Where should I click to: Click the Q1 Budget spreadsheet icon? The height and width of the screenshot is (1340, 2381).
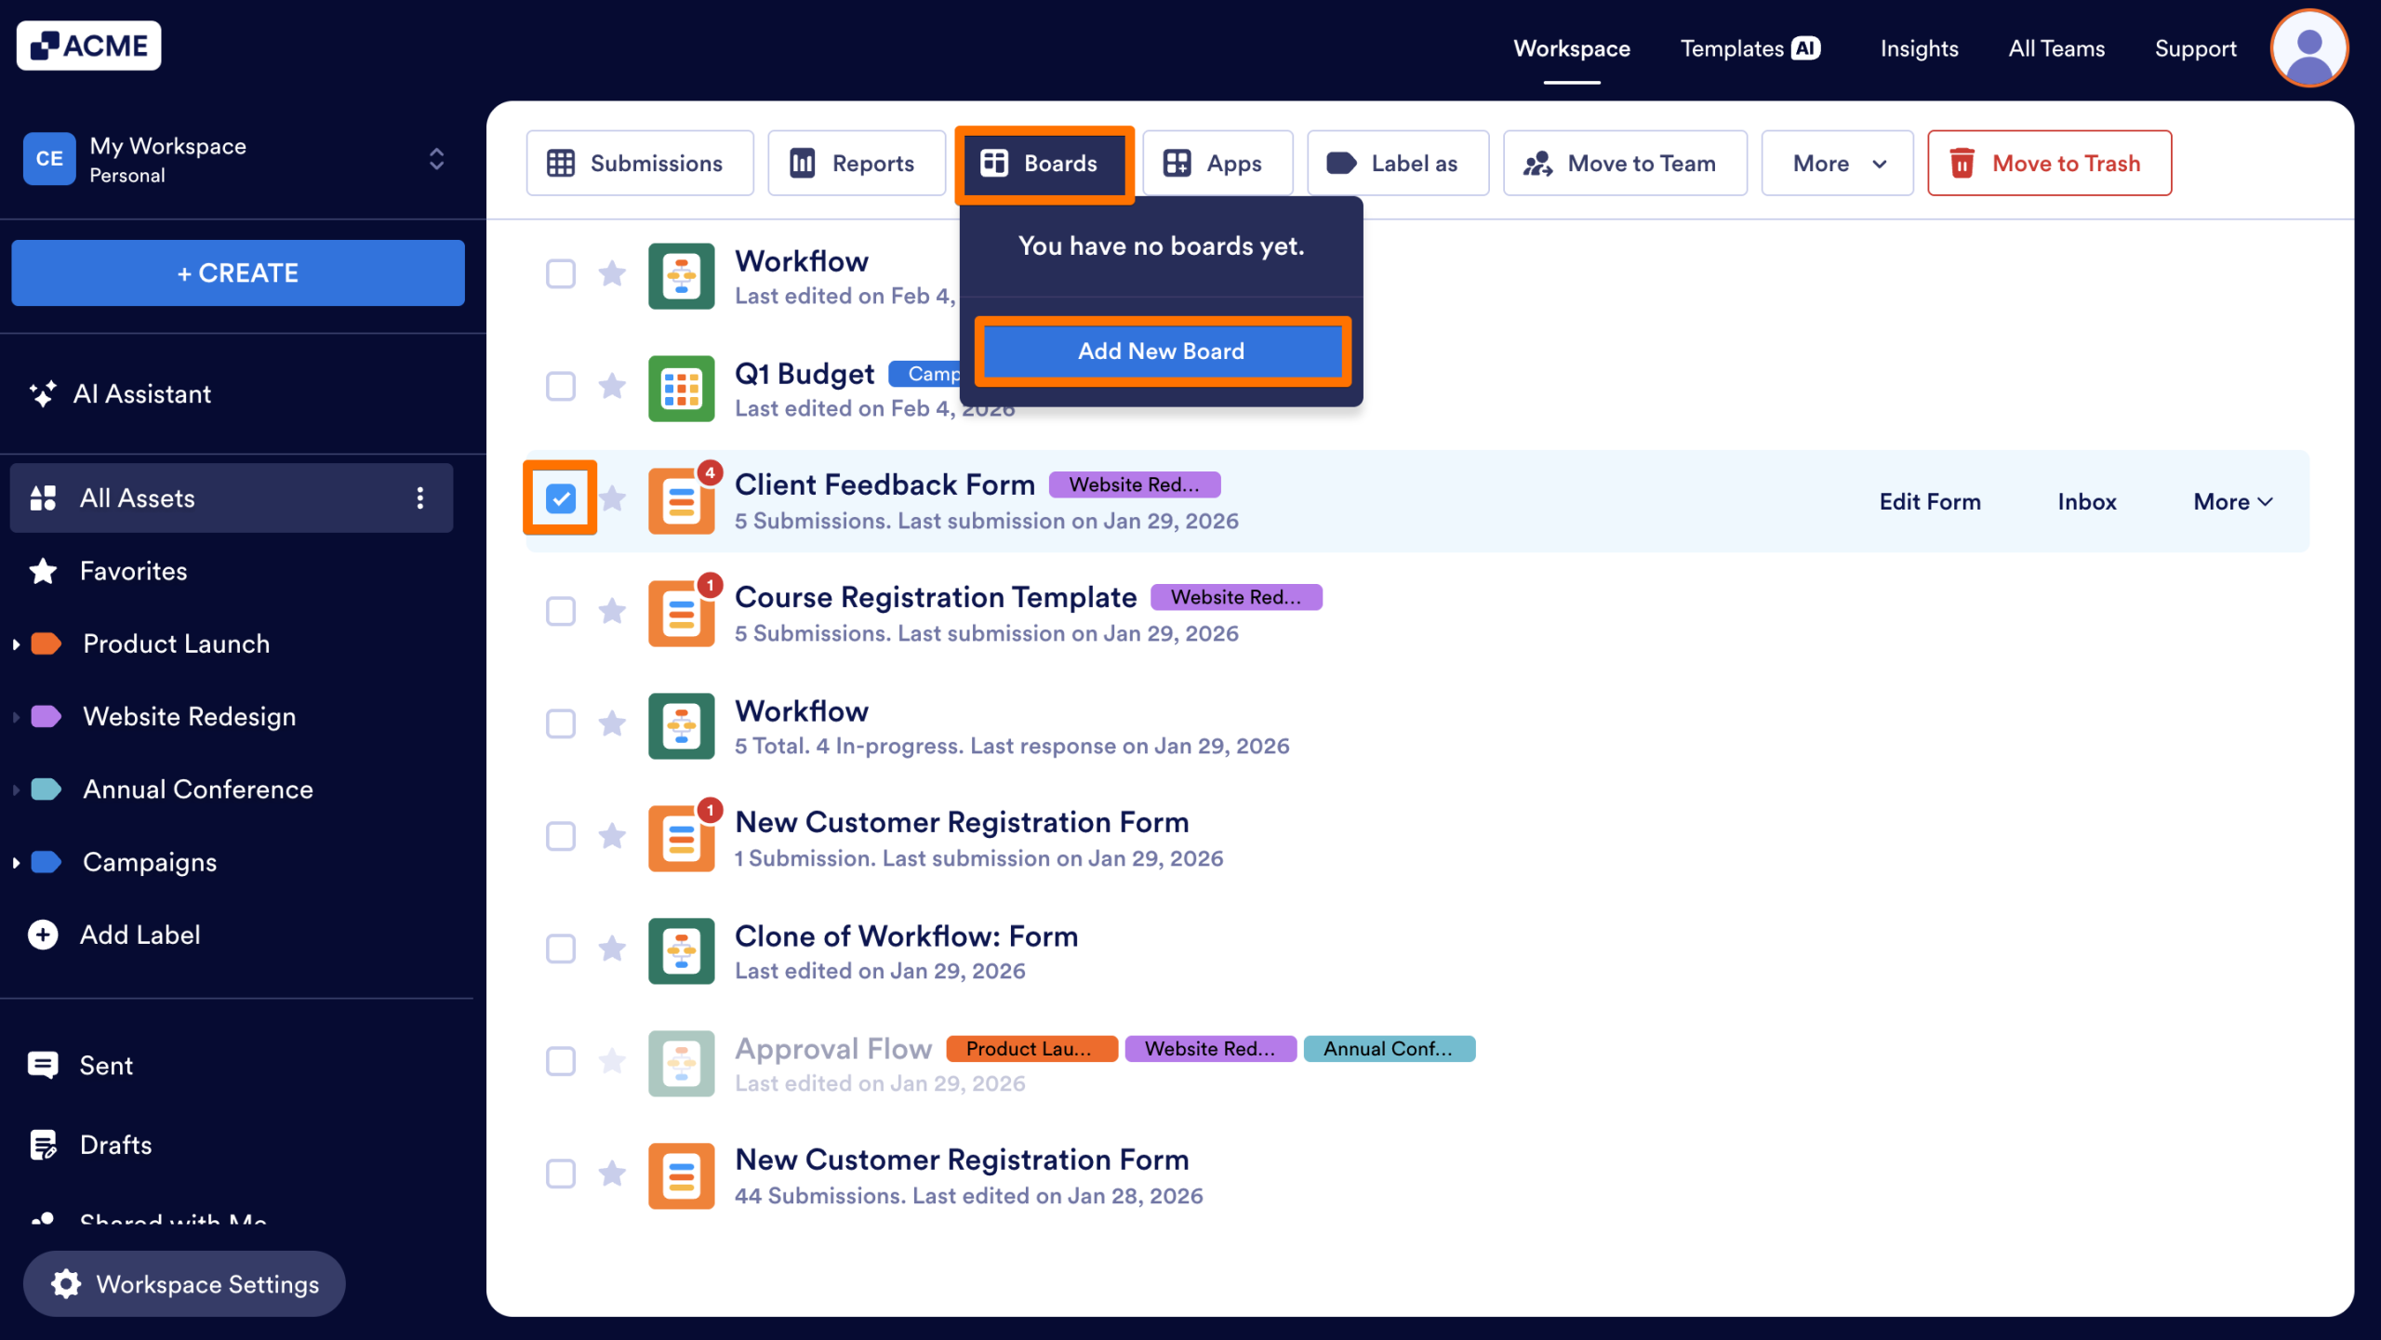tap(681, 389)
